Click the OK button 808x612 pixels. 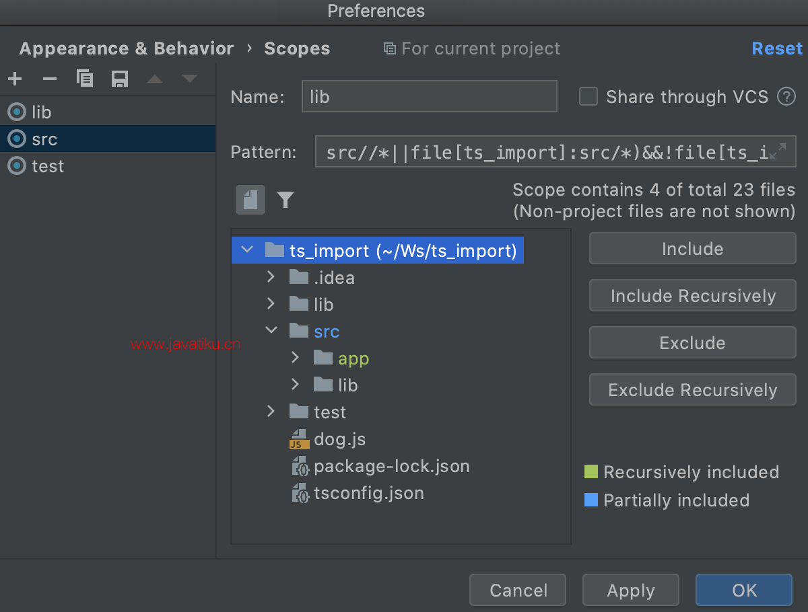click(x=744, y=590)
